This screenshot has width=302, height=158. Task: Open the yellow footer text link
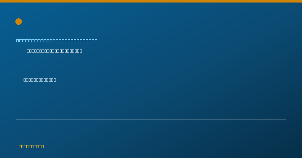point(31,146)
